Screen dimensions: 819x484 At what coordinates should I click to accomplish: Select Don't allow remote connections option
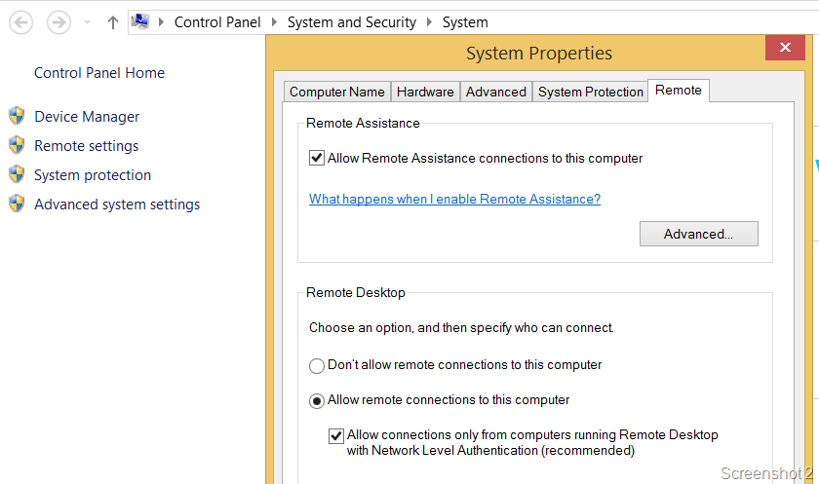tap(317, 366)
